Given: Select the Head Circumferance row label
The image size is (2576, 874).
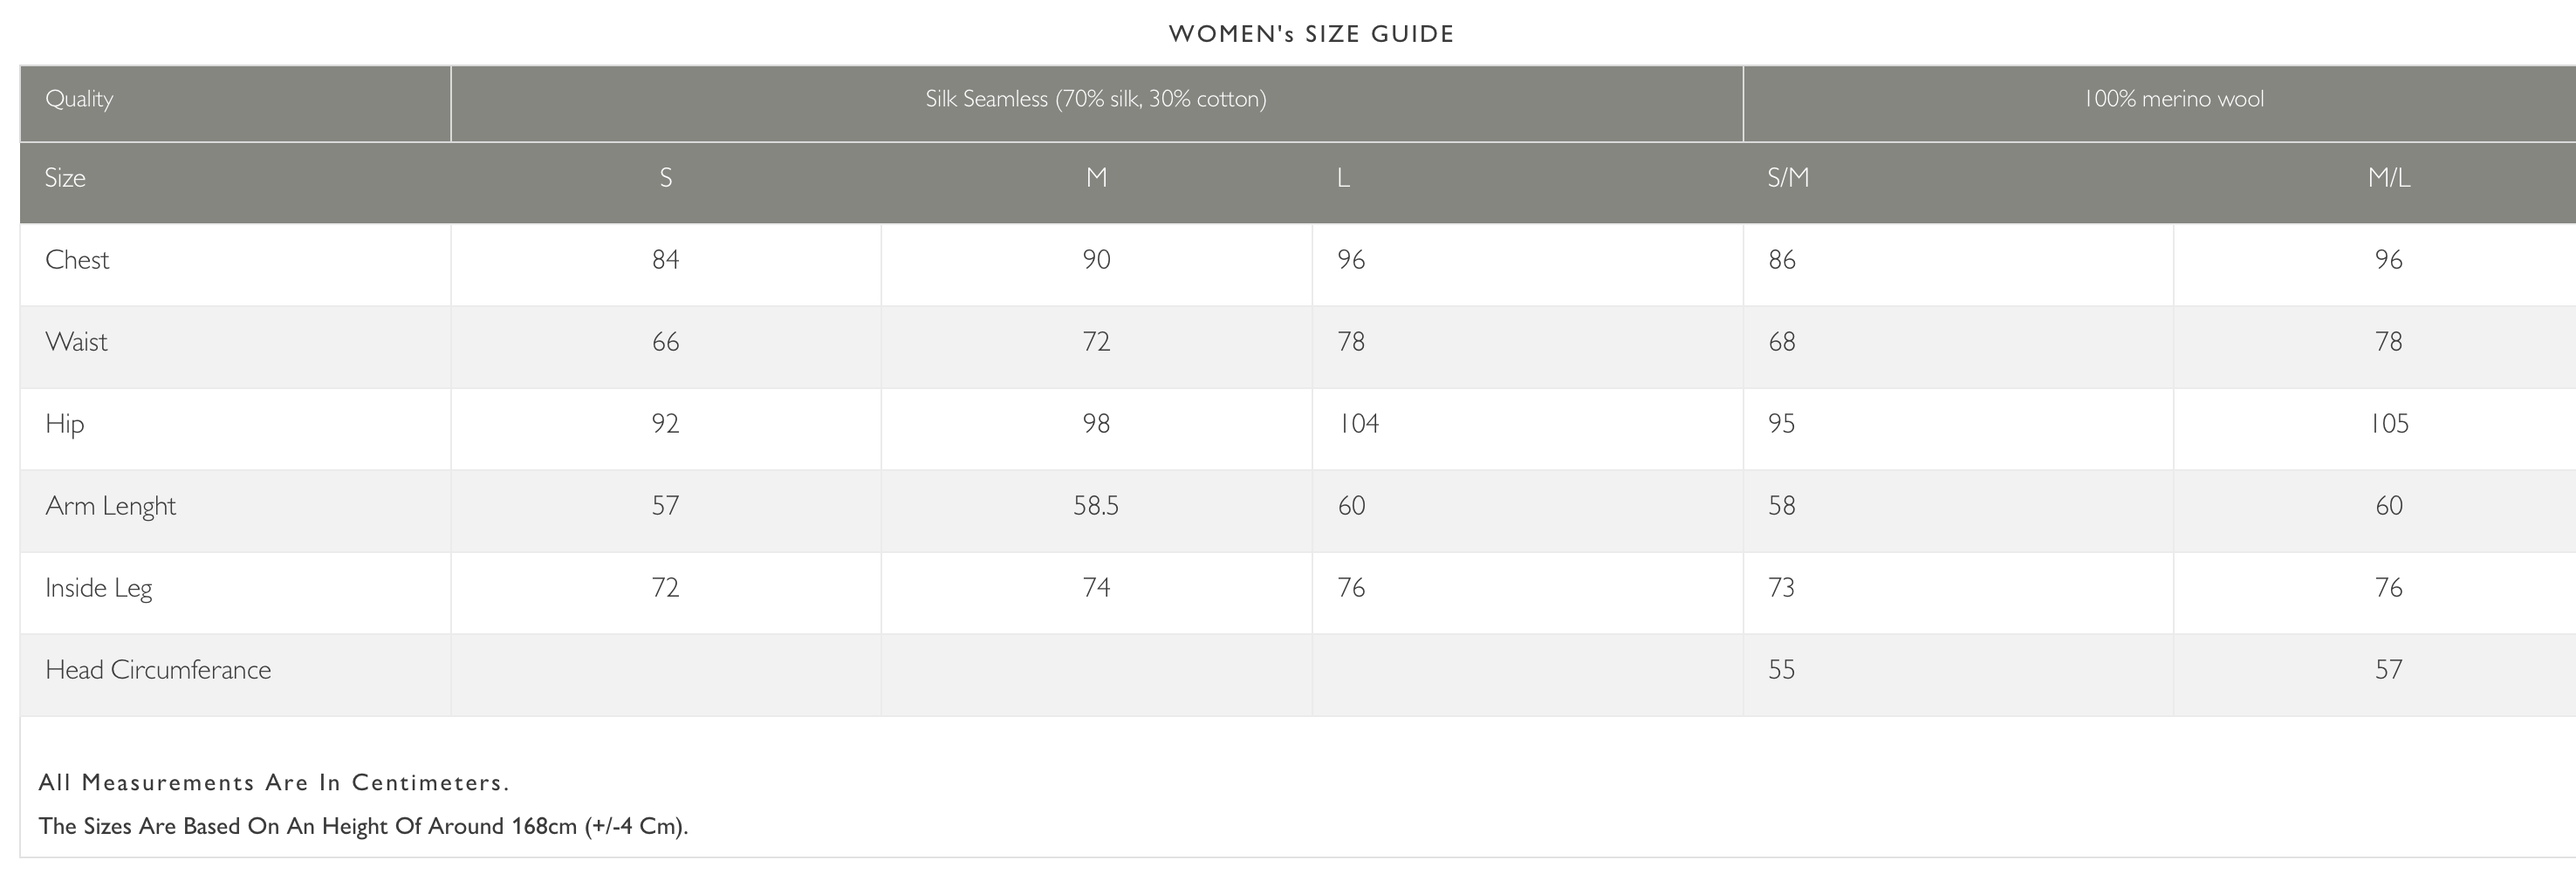Looking at the screenshot, I should click(158, 670).
